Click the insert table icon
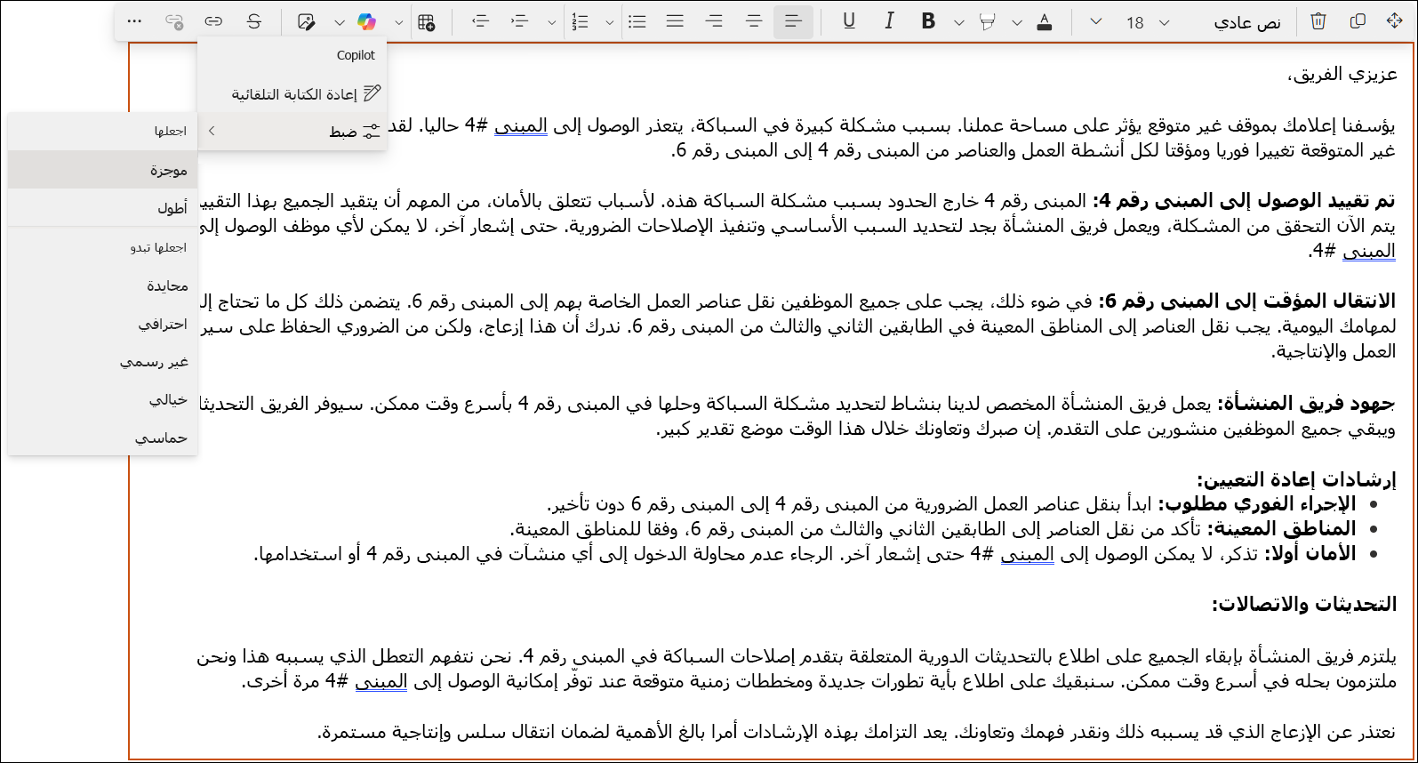The height and width of the screenshot is (763, 1418). coord(427,21)
